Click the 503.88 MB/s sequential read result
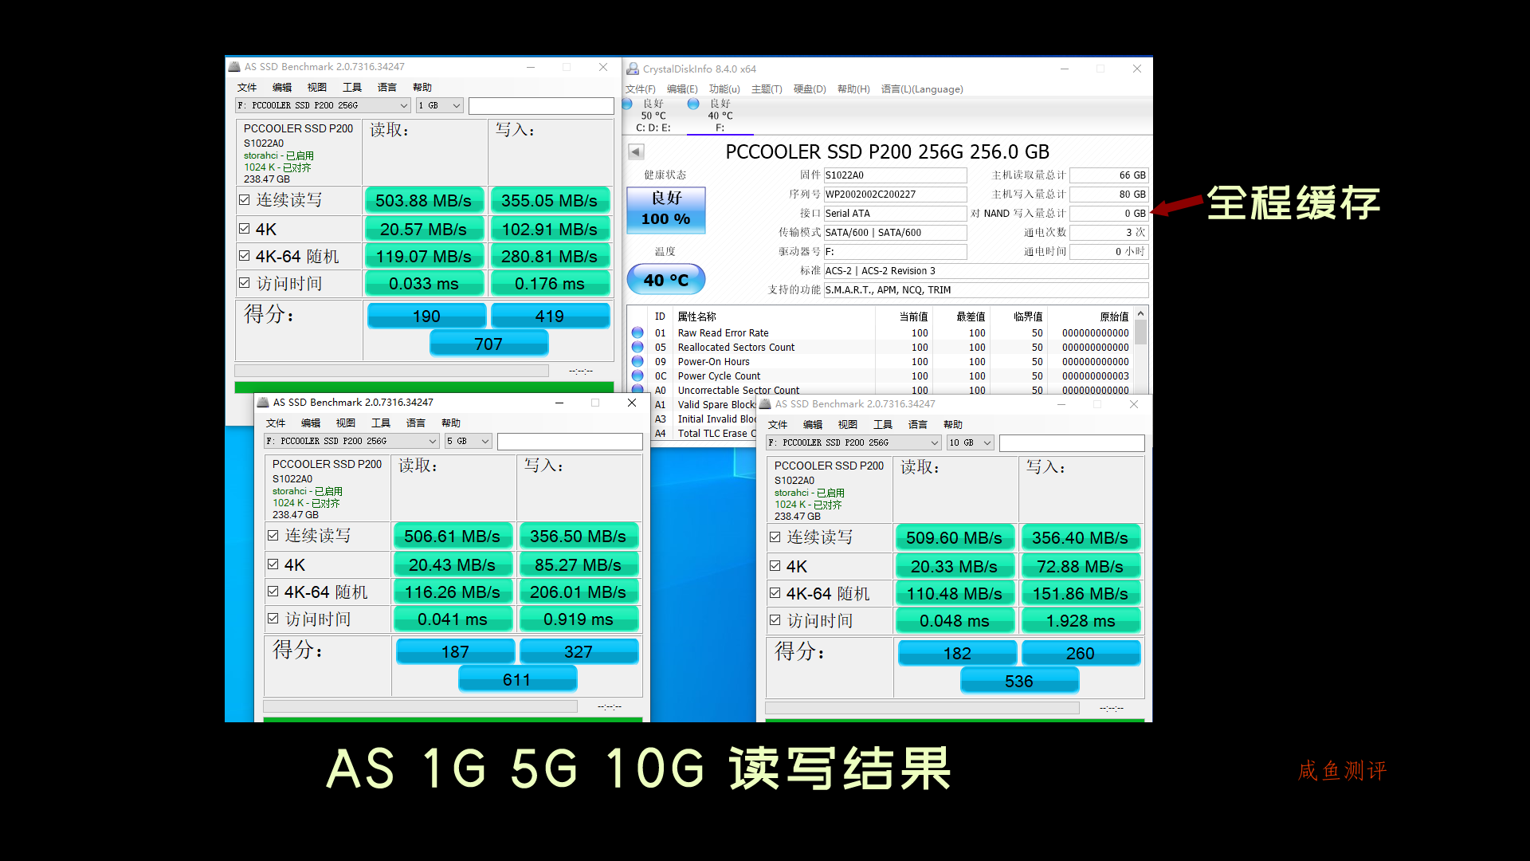The height and width of the screenshot is (861, 1530). [x=424, y=201]
